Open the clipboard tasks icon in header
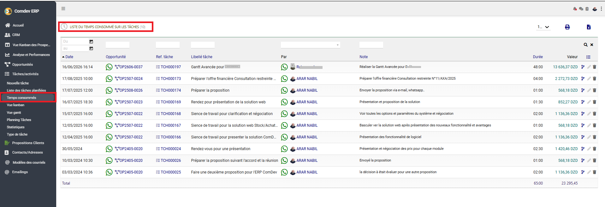Viewport: 605px width, 207px height. coord(587,9)
